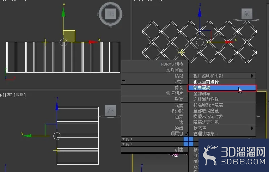269x172 pixels.
Task: Choose 全部取消隐藏 menu entry
Action: (x=206, y=111)
